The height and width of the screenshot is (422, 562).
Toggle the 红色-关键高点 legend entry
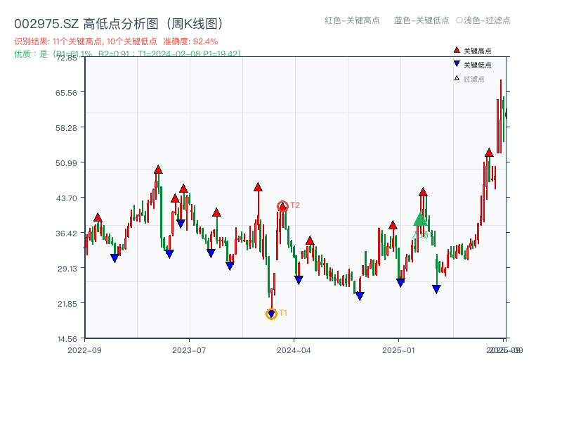click(x=344, y=21)
